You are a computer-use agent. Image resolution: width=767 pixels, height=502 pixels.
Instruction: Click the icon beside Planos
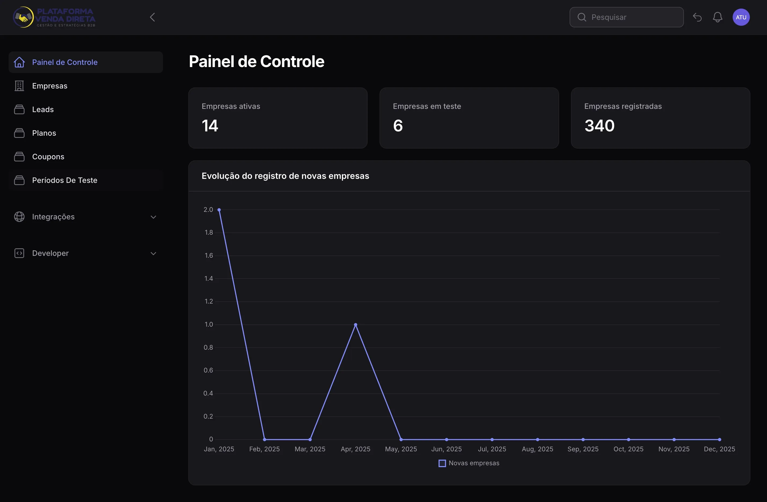tap(19, 133)
